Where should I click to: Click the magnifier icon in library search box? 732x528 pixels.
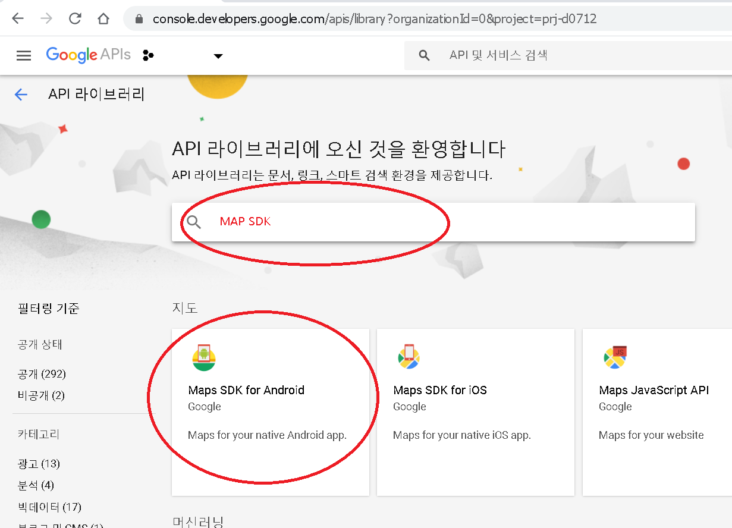194,222
